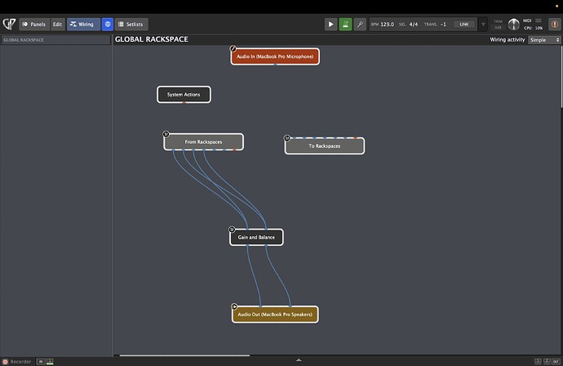Click the red MIDI pin on To Rackspaces
The width and height of the screenshot is (563, 366).
point(356,138)
